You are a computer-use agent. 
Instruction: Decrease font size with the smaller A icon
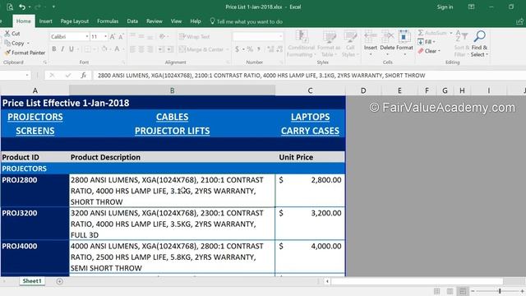pos(121,36)
